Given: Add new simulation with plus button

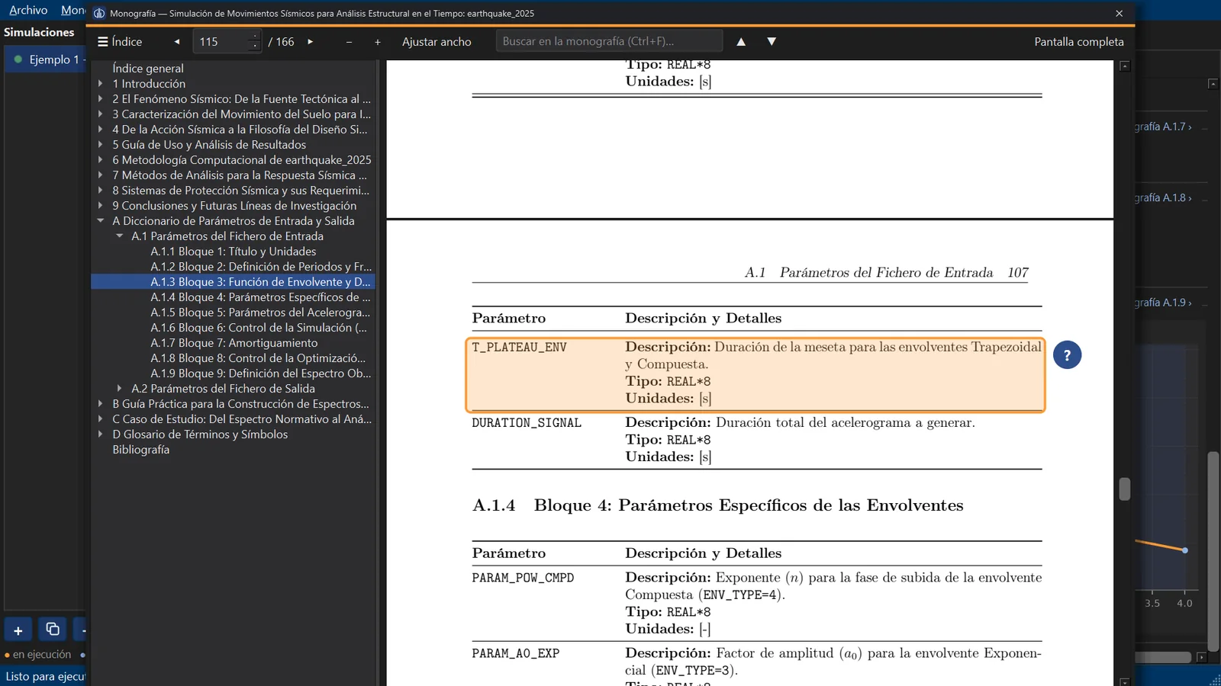Looking at the screenshot, I should (18, 630).
